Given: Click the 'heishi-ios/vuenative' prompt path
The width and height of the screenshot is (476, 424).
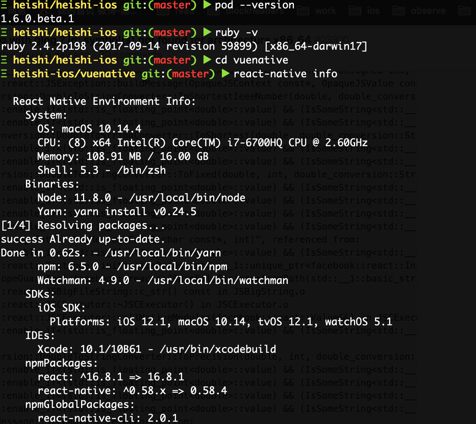Looking at the screenshot, I should coord(74,74).
